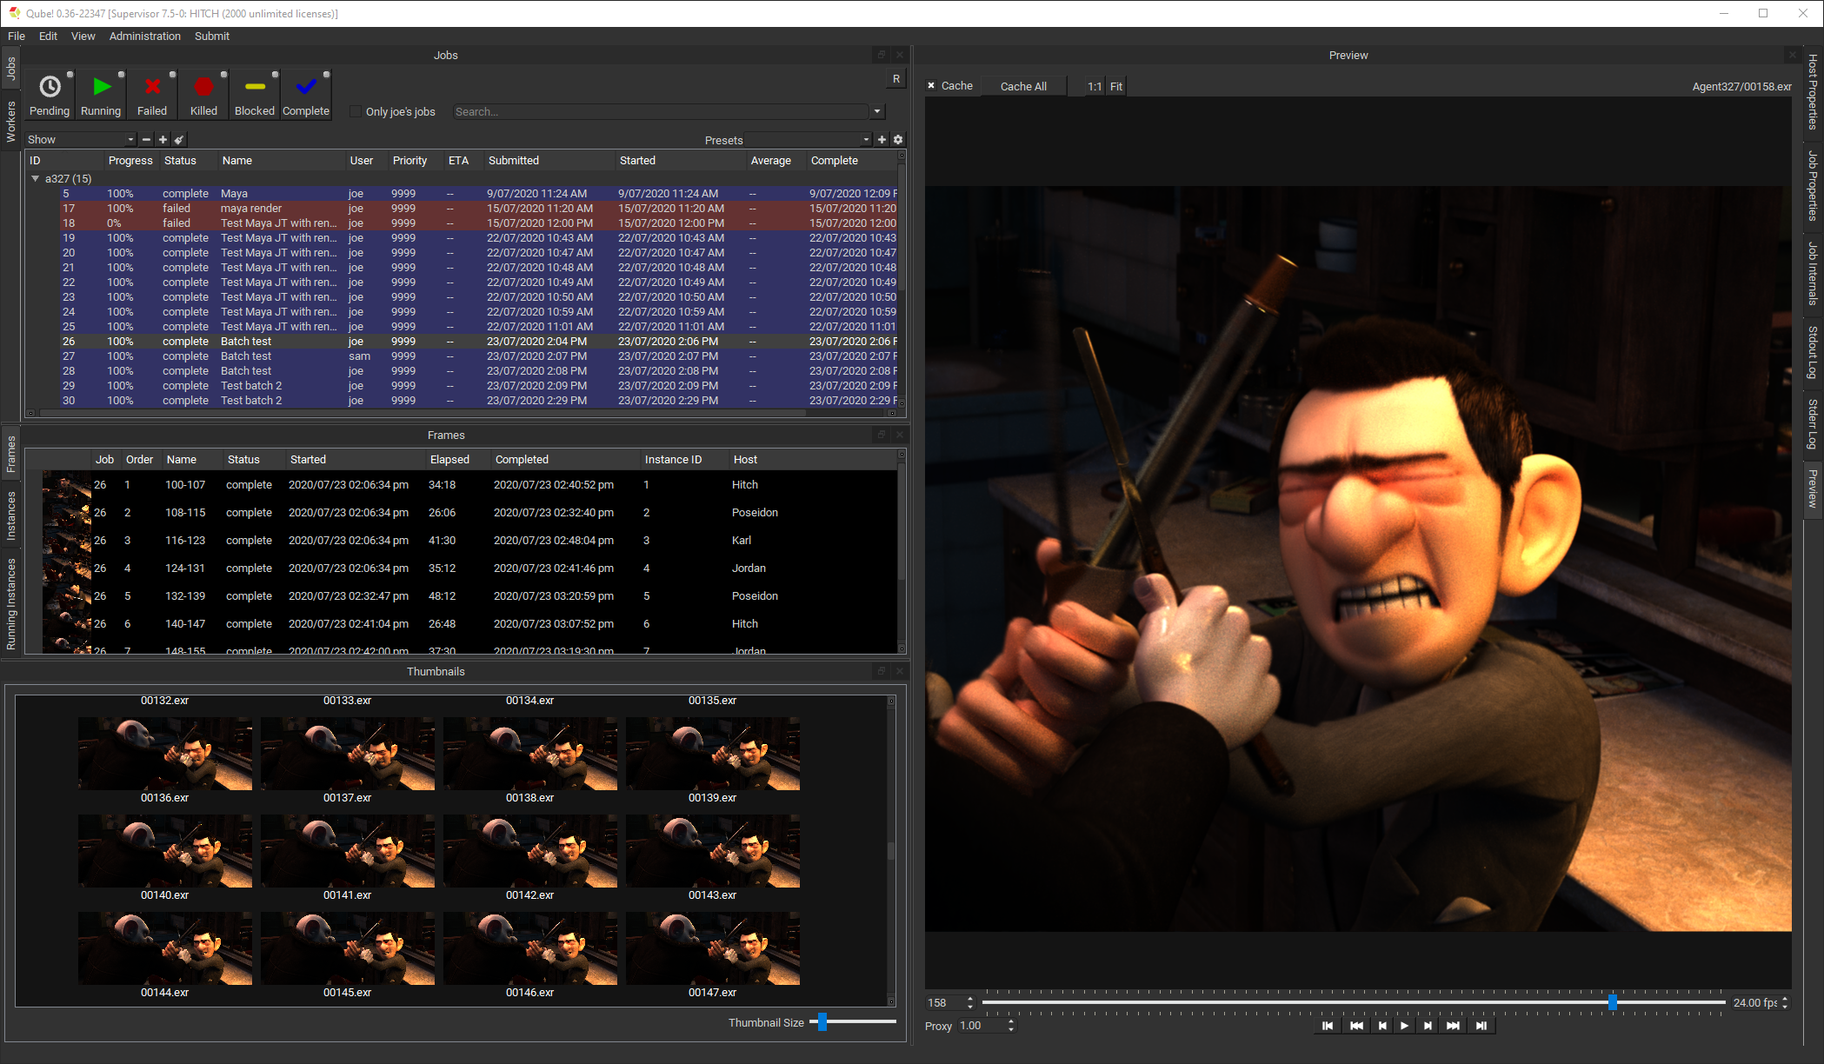
Task: Click the Cache All button
Action: point(1022,86)
